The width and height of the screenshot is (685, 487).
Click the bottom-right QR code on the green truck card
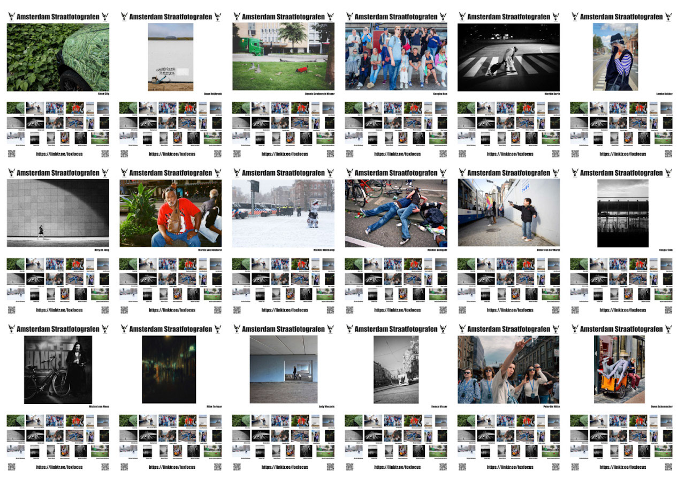330,154
